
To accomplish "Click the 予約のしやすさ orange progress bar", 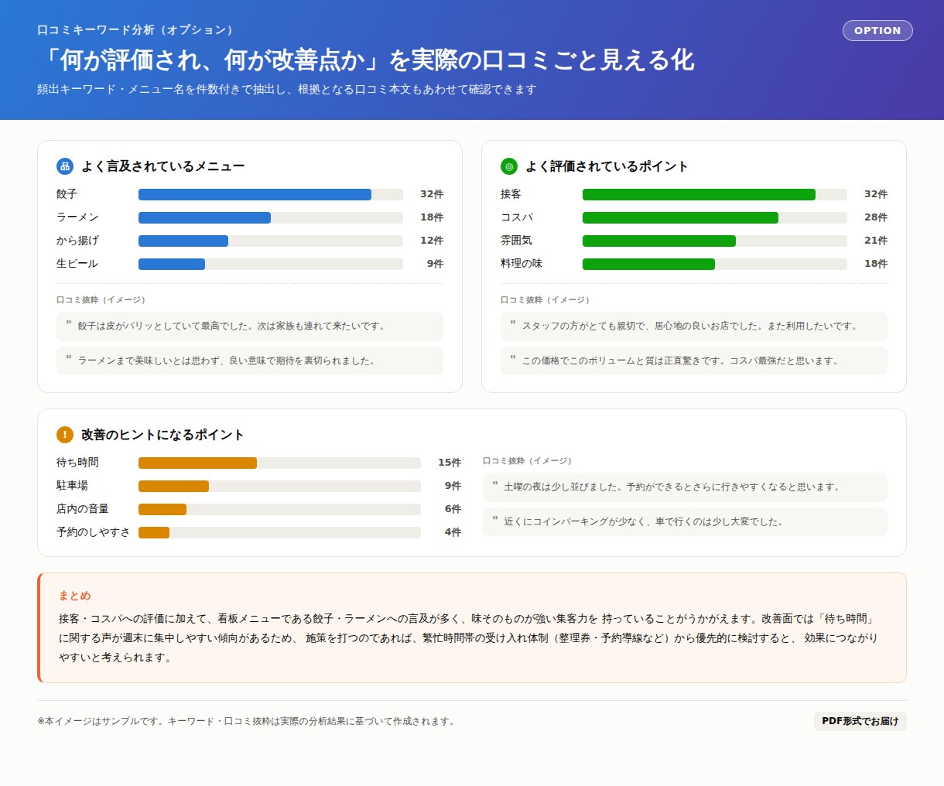I will [x=279, y=533].
